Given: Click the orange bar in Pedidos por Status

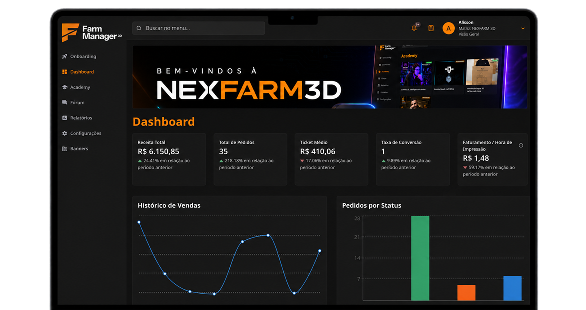Looking at the screenshot, I should click(466, 293).
